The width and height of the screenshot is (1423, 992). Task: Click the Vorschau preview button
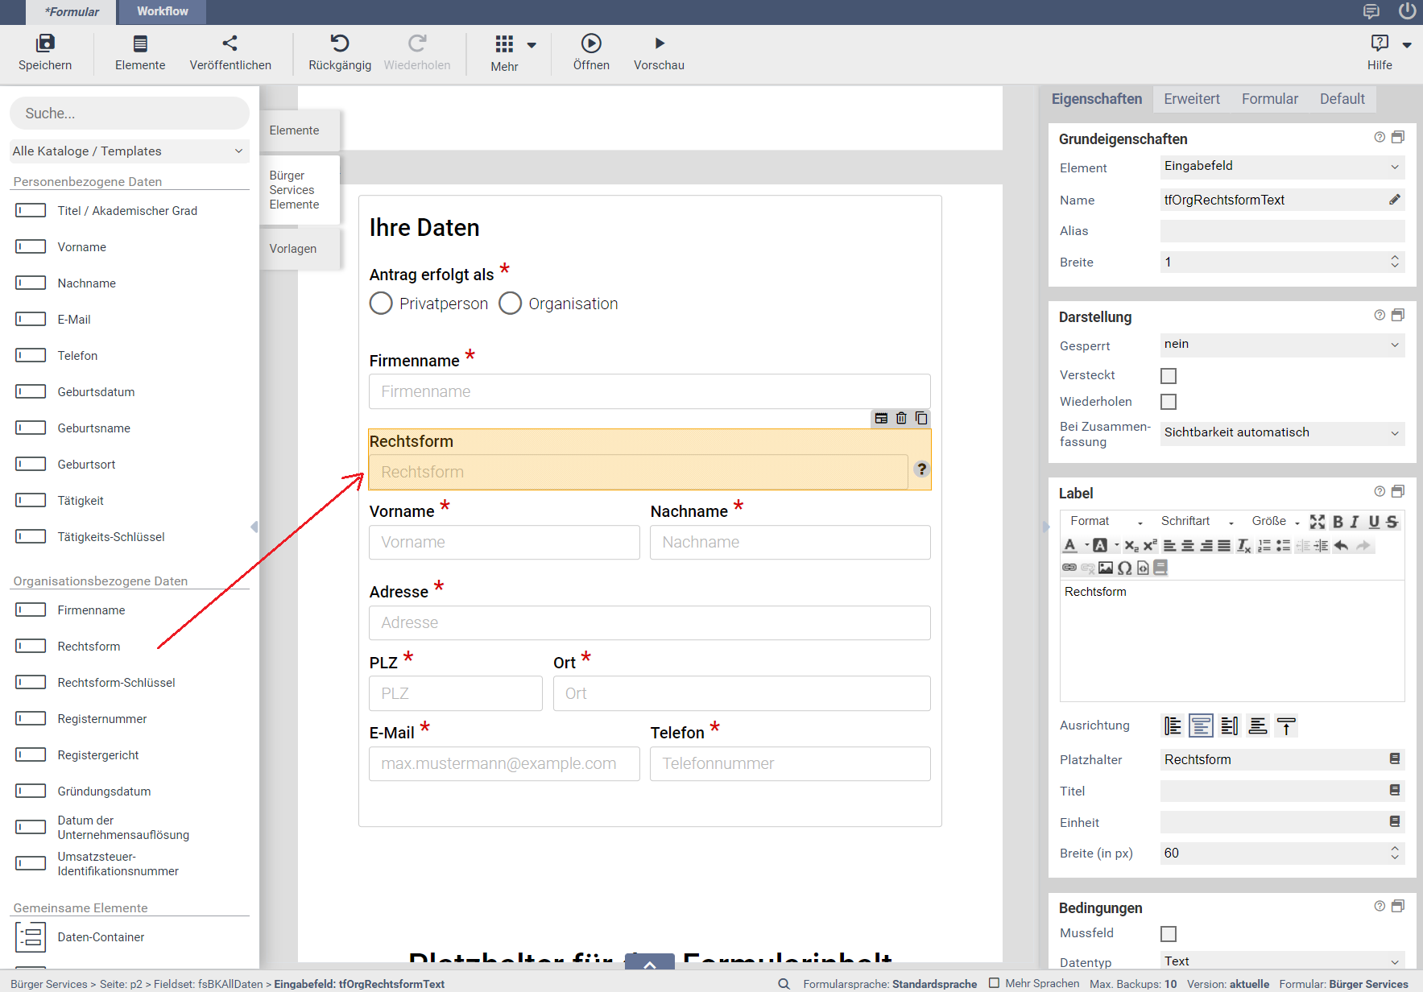[x=659, y=52]
